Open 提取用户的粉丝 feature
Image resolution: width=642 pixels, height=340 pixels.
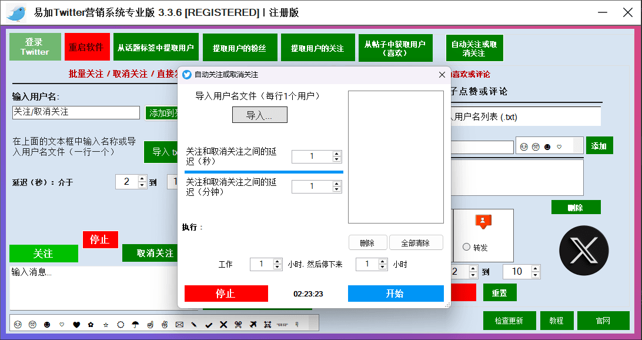[240, 47]
